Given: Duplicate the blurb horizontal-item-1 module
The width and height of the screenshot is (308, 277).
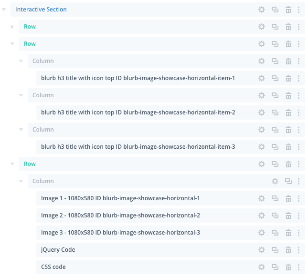Looking at the screenshot, I should point(275,78).
